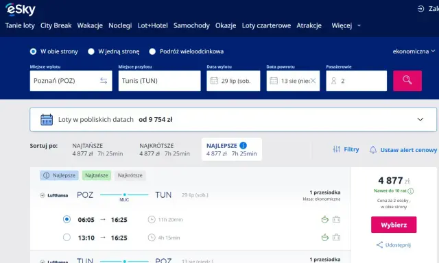Image resolution: width=439 pixels, height=263 pixels.
Task: Open Okazje menu item
Action: coord(226,26)
